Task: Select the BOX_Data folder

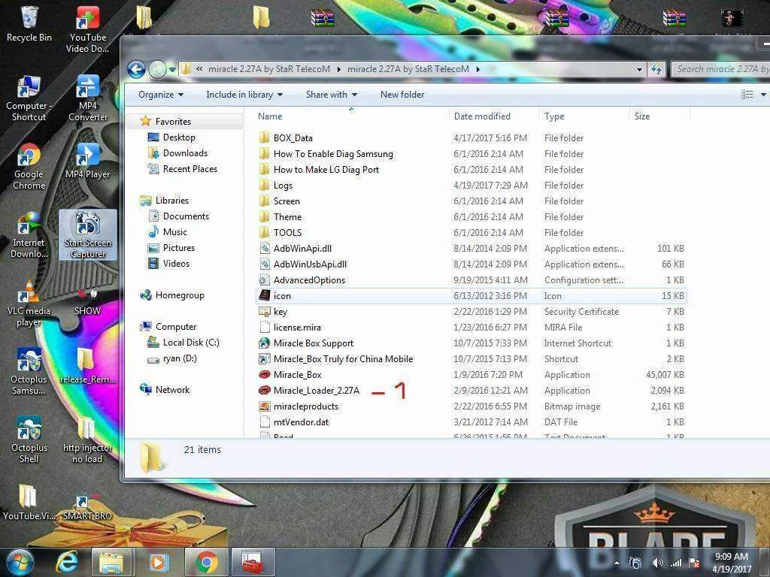Action: tap(293, 138)
